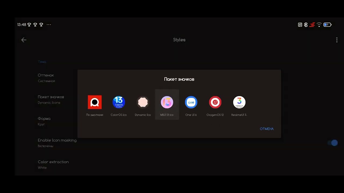Toggle the Enable Icon masking switch

333,143
